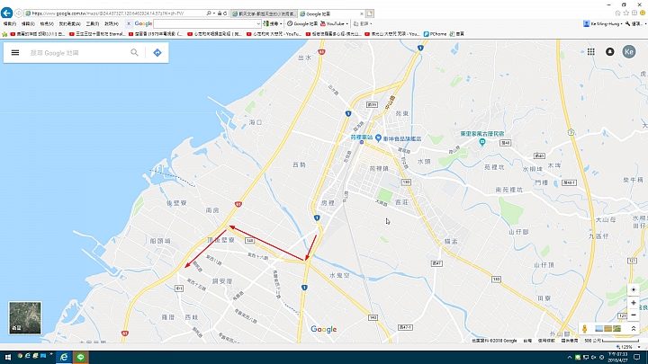
Task: Open the Help menu (H)
Action: pyautogui.click(x=112, y=24)
